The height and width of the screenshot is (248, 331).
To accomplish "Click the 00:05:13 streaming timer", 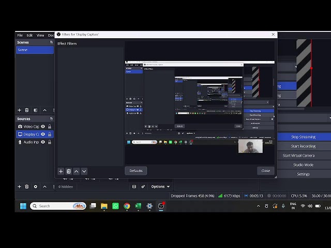I will 254,196.
